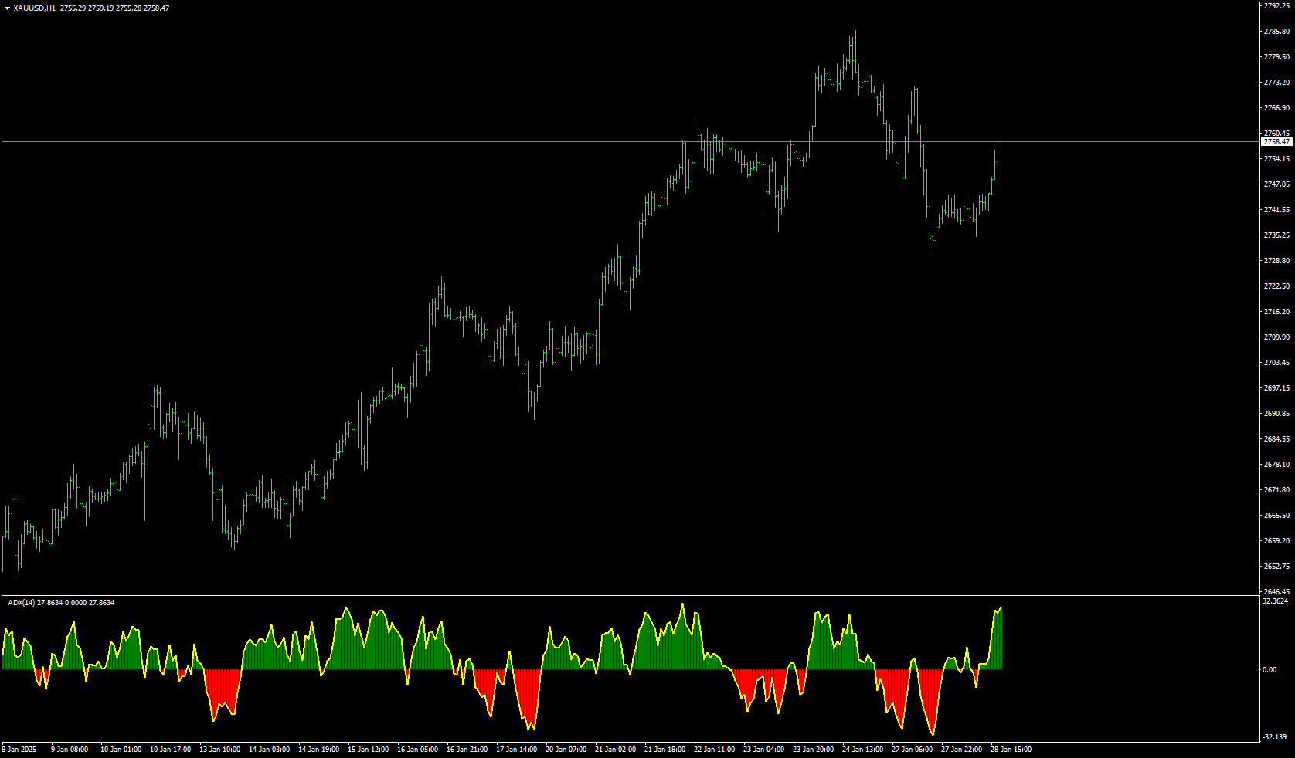Click the 13 Jan 10:00 time label

[219, 749]
